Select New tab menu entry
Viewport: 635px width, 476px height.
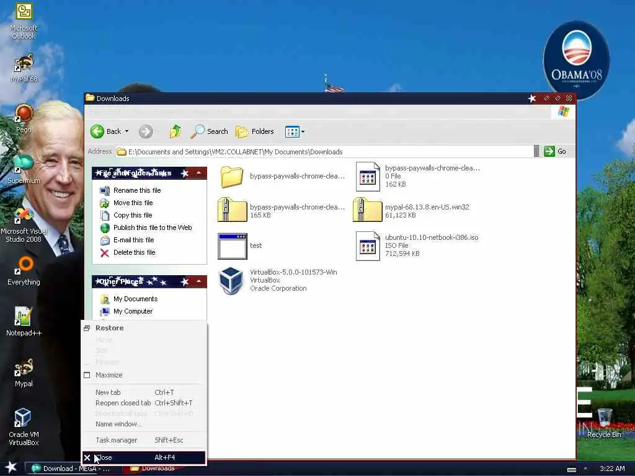click(x=144, y=392)
